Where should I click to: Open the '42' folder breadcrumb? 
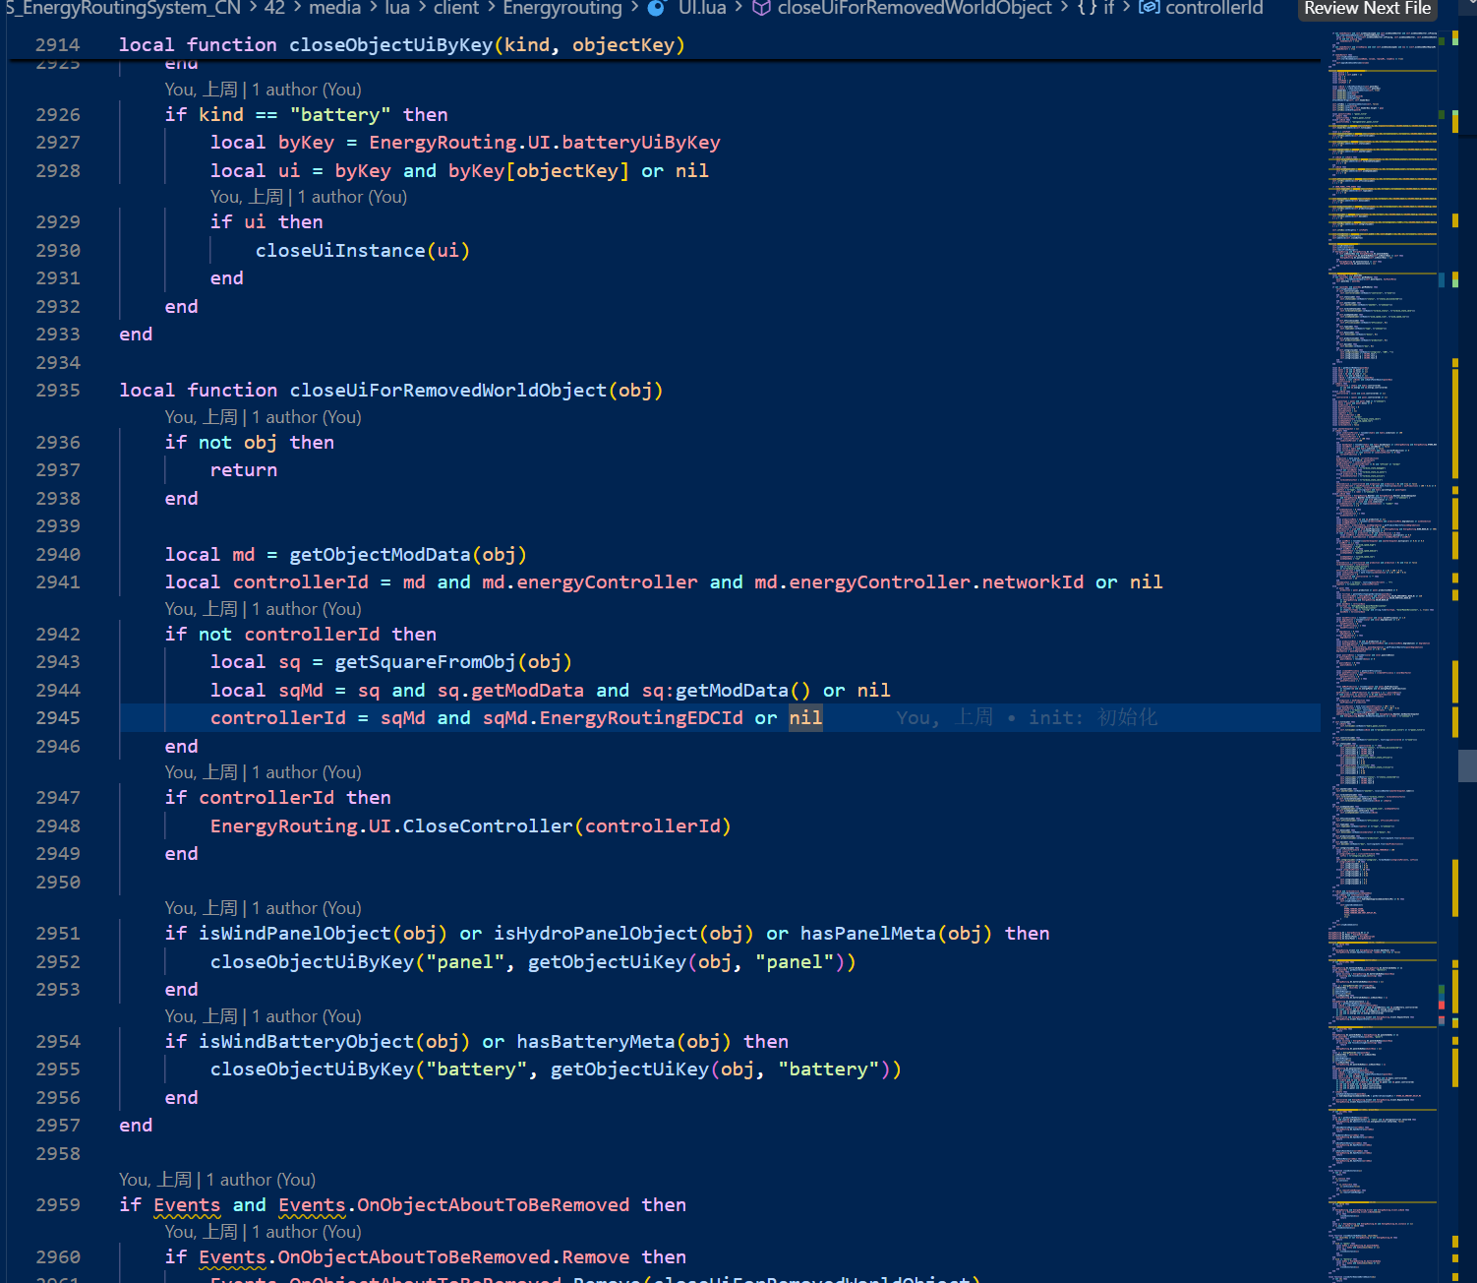pyautogui.click(x=274, y=9)
